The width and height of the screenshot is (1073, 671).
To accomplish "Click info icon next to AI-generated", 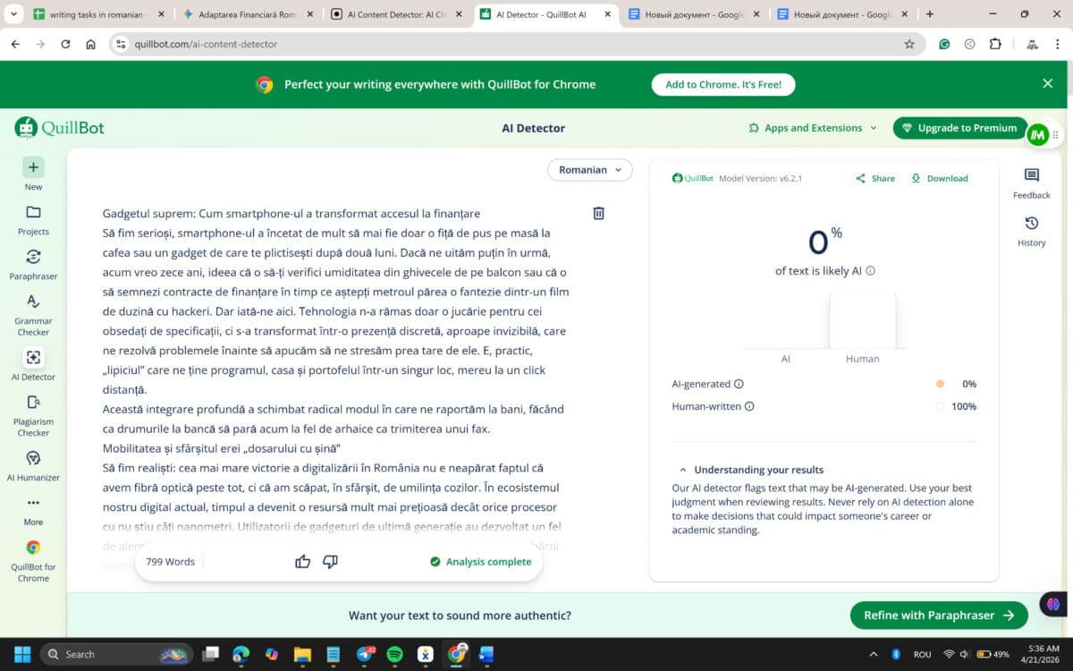I will click(739, 384).
